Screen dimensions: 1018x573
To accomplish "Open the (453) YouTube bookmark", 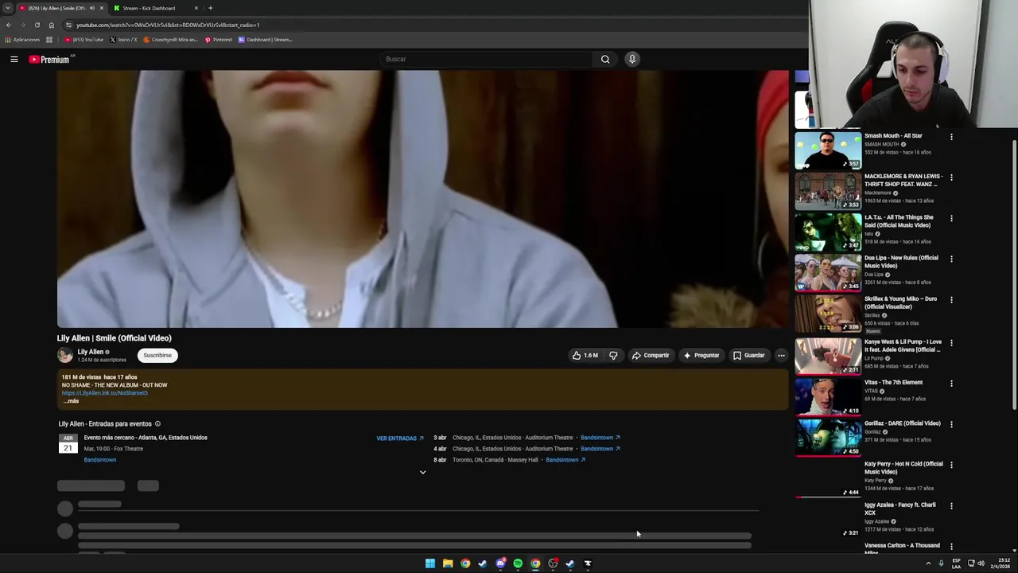I will pyautogui.click(x=84, y=40).
